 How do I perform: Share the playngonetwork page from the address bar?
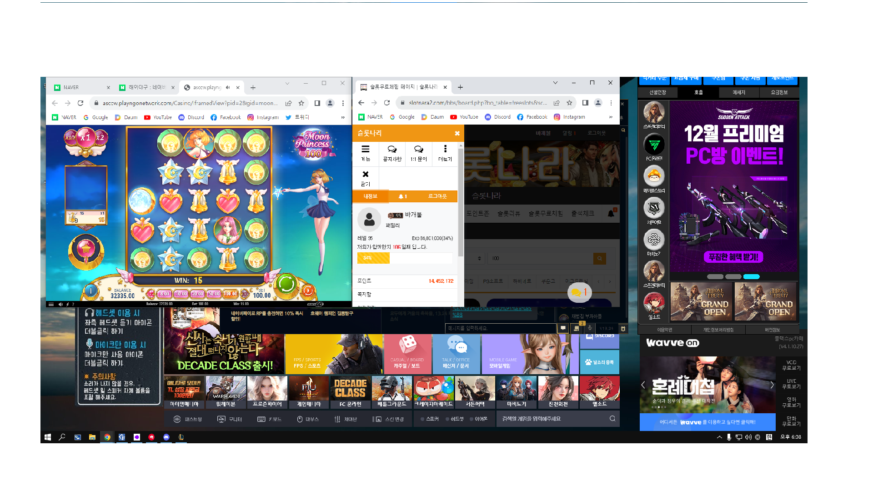(288, 103)
